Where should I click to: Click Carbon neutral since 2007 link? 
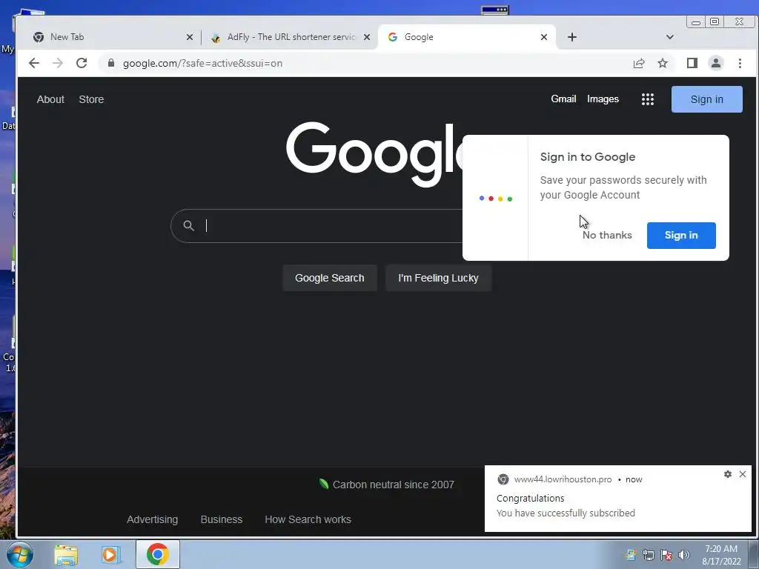(x=386, y=485)
